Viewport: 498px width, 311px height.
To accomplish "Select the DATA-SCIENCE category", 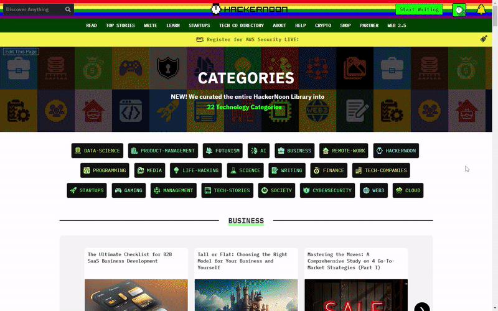I will coord(97,151).
